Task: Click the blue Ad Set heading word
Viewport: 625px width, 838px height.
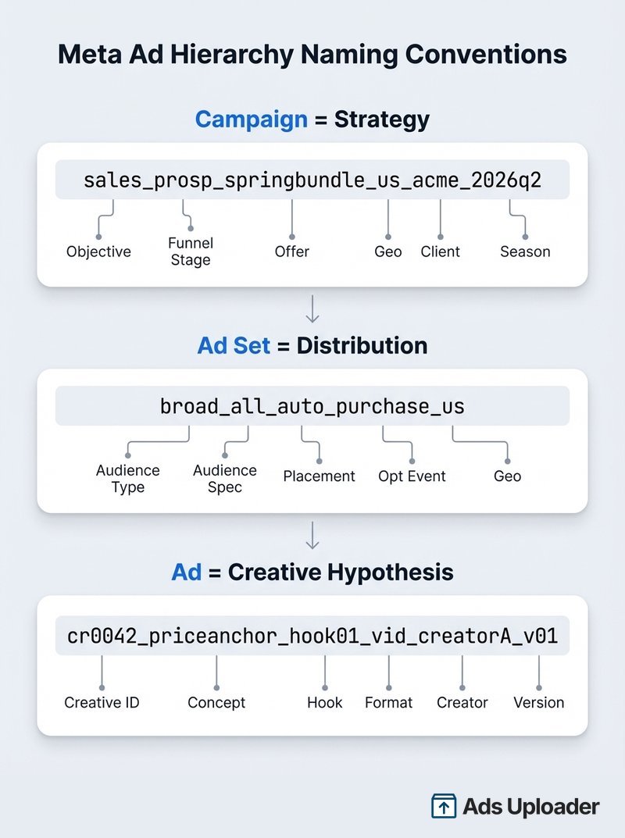Action: [234, 346]
